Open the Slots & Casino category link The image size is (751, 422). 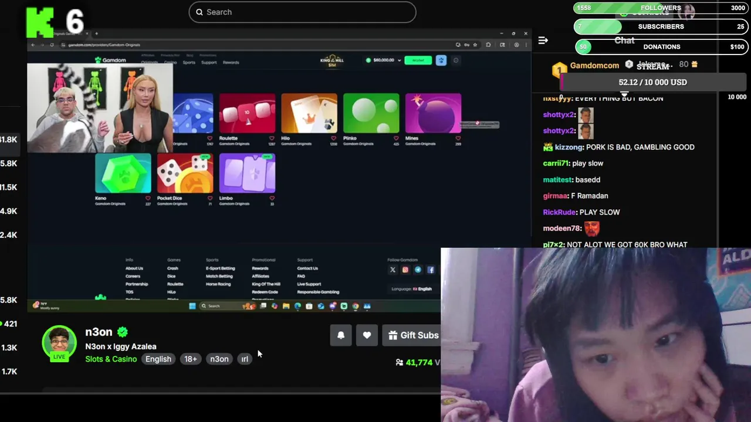pyautogui.click(x=111, y=359)
